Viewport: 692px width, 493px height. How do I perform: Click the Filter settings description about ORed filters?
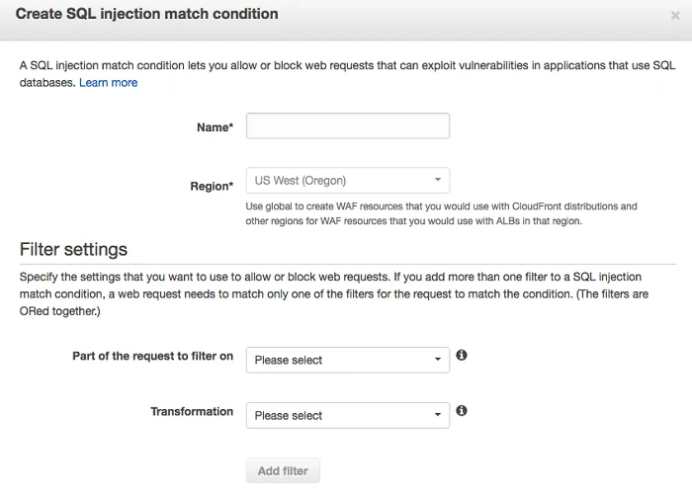tap(347, 293)
